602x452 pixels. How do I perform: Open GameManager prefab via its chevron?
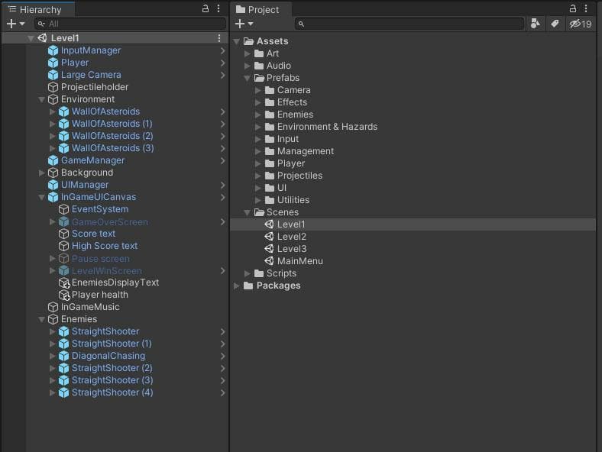[223, 161]
